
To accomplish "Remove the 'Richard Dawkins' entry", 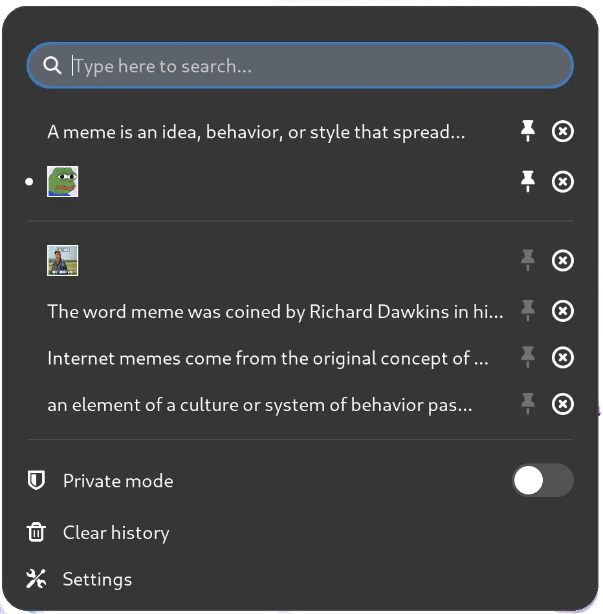I will (562, 312).
